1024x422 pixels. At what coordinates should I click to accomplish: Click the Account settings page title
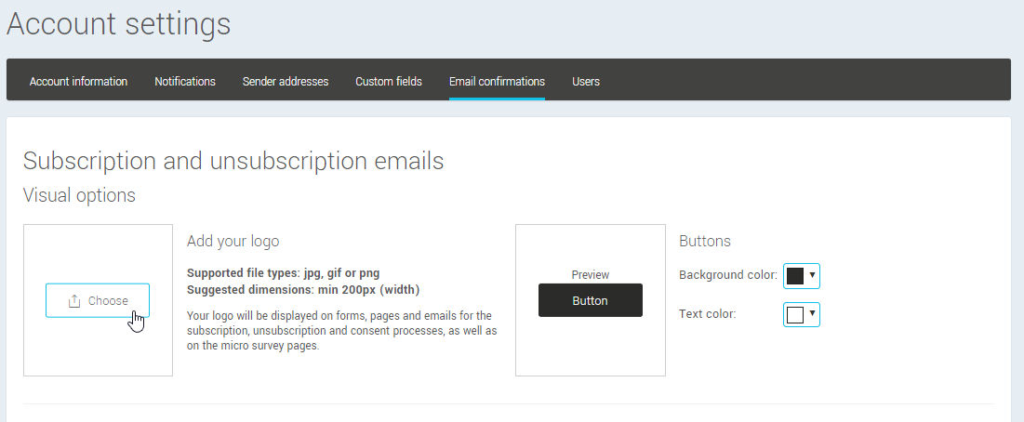(x=119, y=24)
